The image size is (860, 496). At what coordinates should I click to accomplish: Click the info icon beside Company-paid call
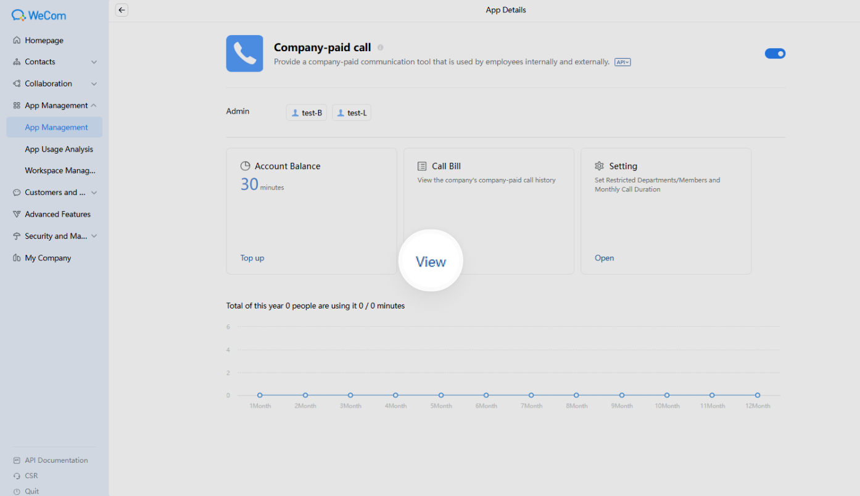(x=380, y=48)
